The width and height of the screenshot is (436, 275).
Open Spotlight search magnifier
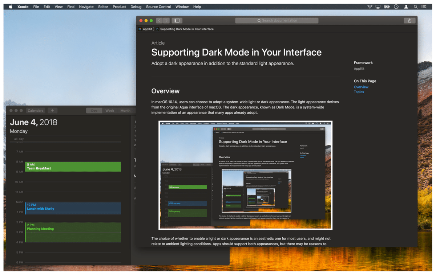coord(416,7)
